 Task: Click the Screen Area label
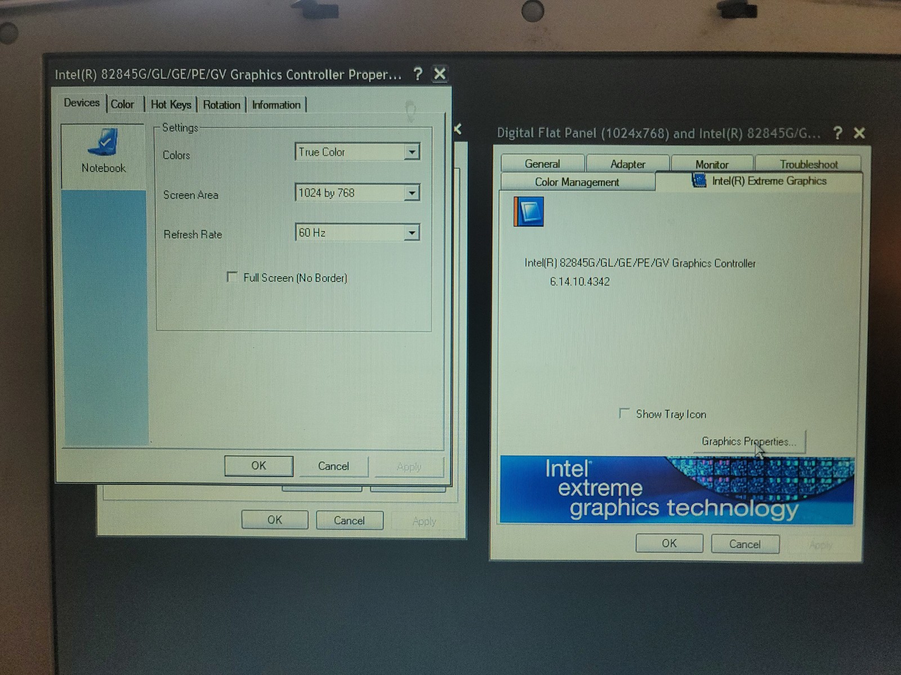(190, 195)
